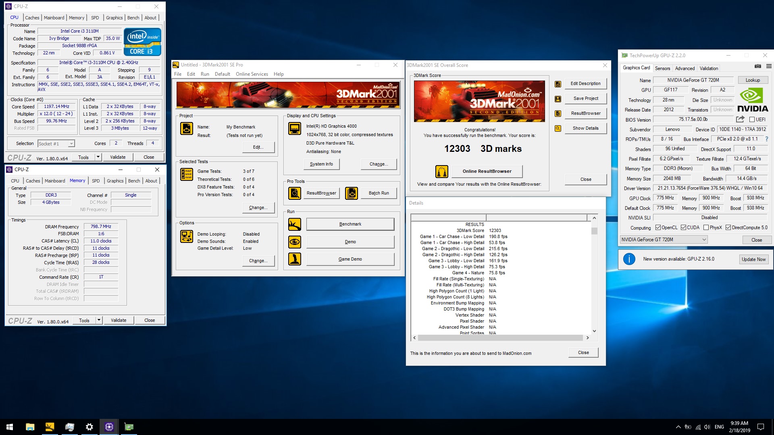Viewport: 774px width, 435px height.
Task: Click the BIOS export share icon in GPU-Z
Action: (x=740, y=119)
